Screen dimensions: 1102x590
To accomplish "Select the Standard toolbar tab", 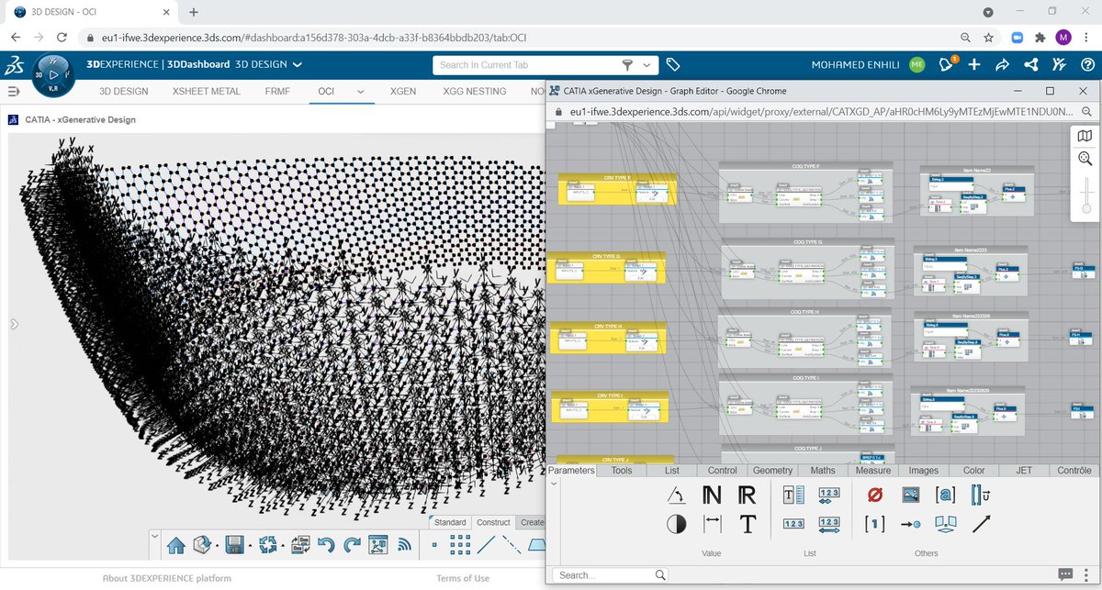I will pyautogui.click(x=450, y=522).
